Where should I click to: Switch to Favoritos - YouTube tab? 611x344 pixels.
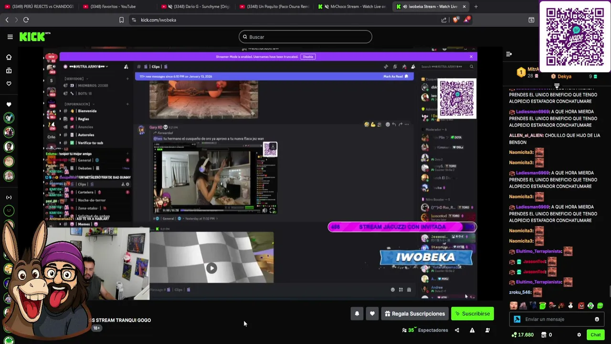point(117,7)
